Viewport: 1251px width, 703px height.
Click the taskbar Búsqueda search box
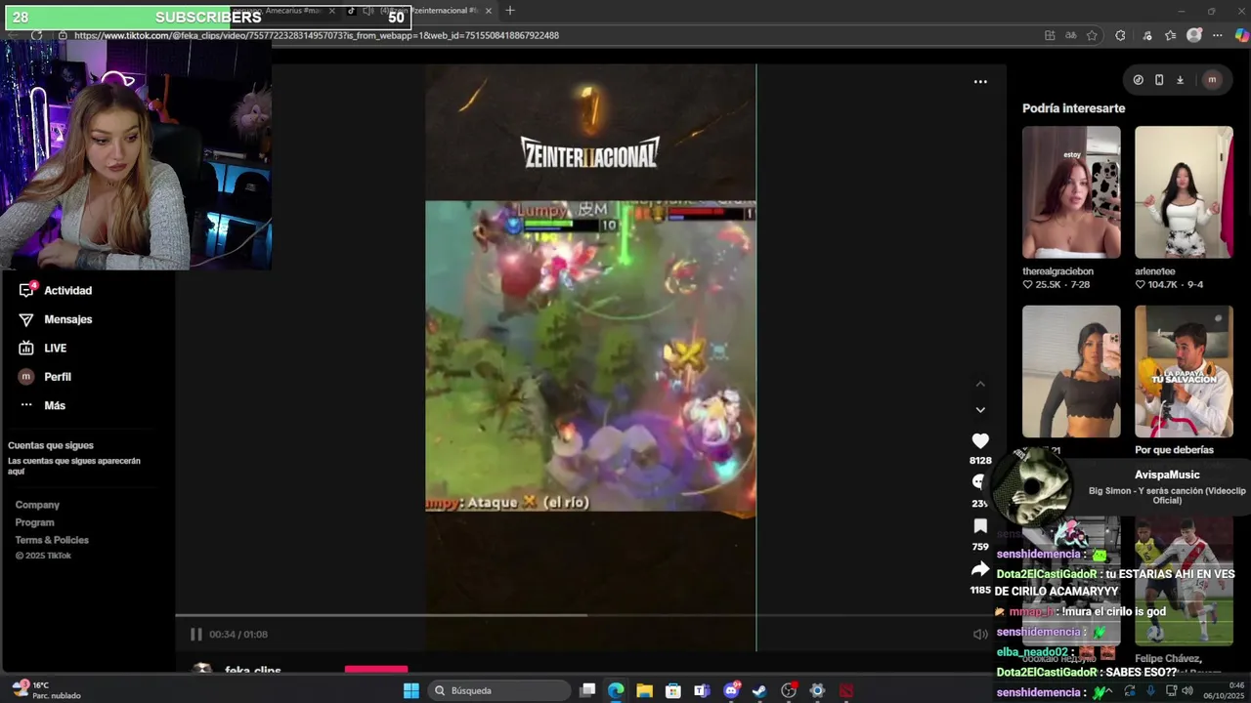tap(500, 690)
